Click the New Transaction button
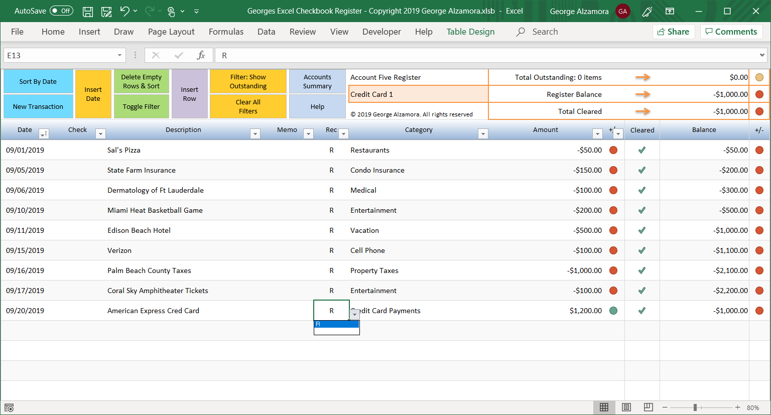The height and width of the screenshot is (415, 771). [38, 106]
